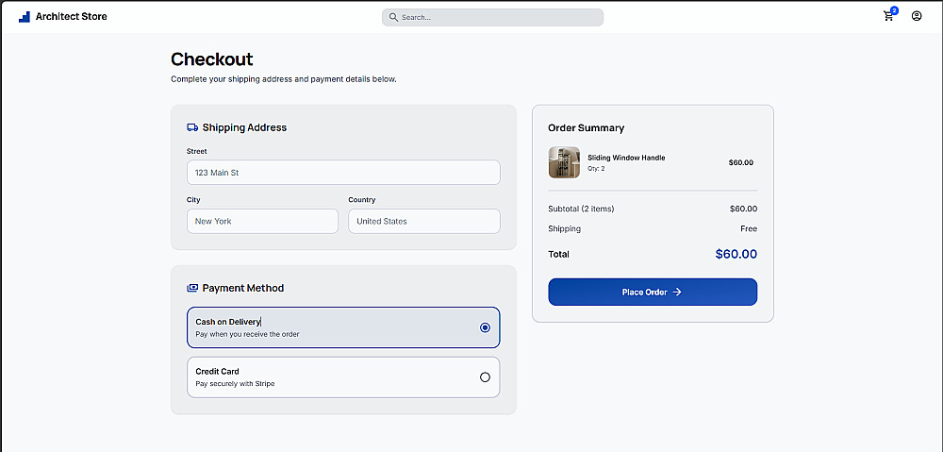Click the Sliding Window Handle product thumbnail
Image resolution: width=943 pixels, height=452 pixels.
pos(564,162)
